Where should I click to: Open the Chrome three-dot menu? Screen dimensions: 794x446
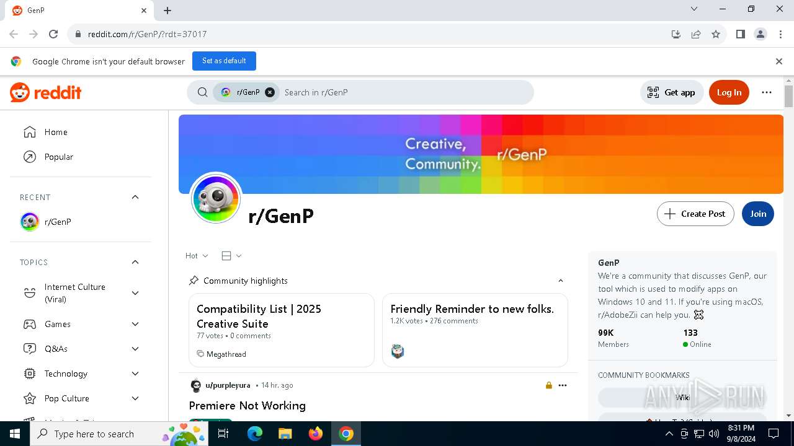[x=780, y=34]
